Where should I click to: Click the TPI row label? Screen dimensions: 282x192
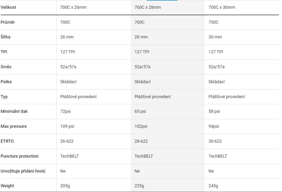pyautogui.click(x=4, y=52)
